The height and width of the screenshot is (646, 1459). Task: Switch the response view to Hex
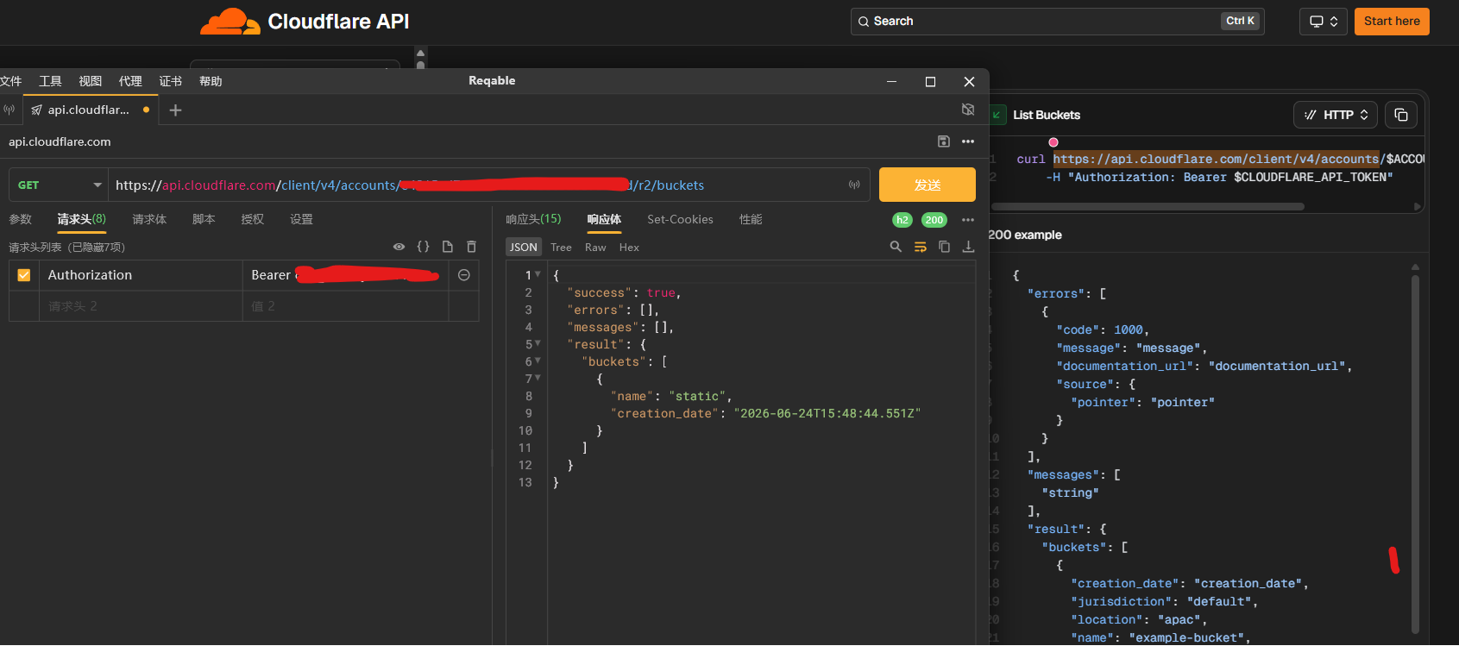629,248
